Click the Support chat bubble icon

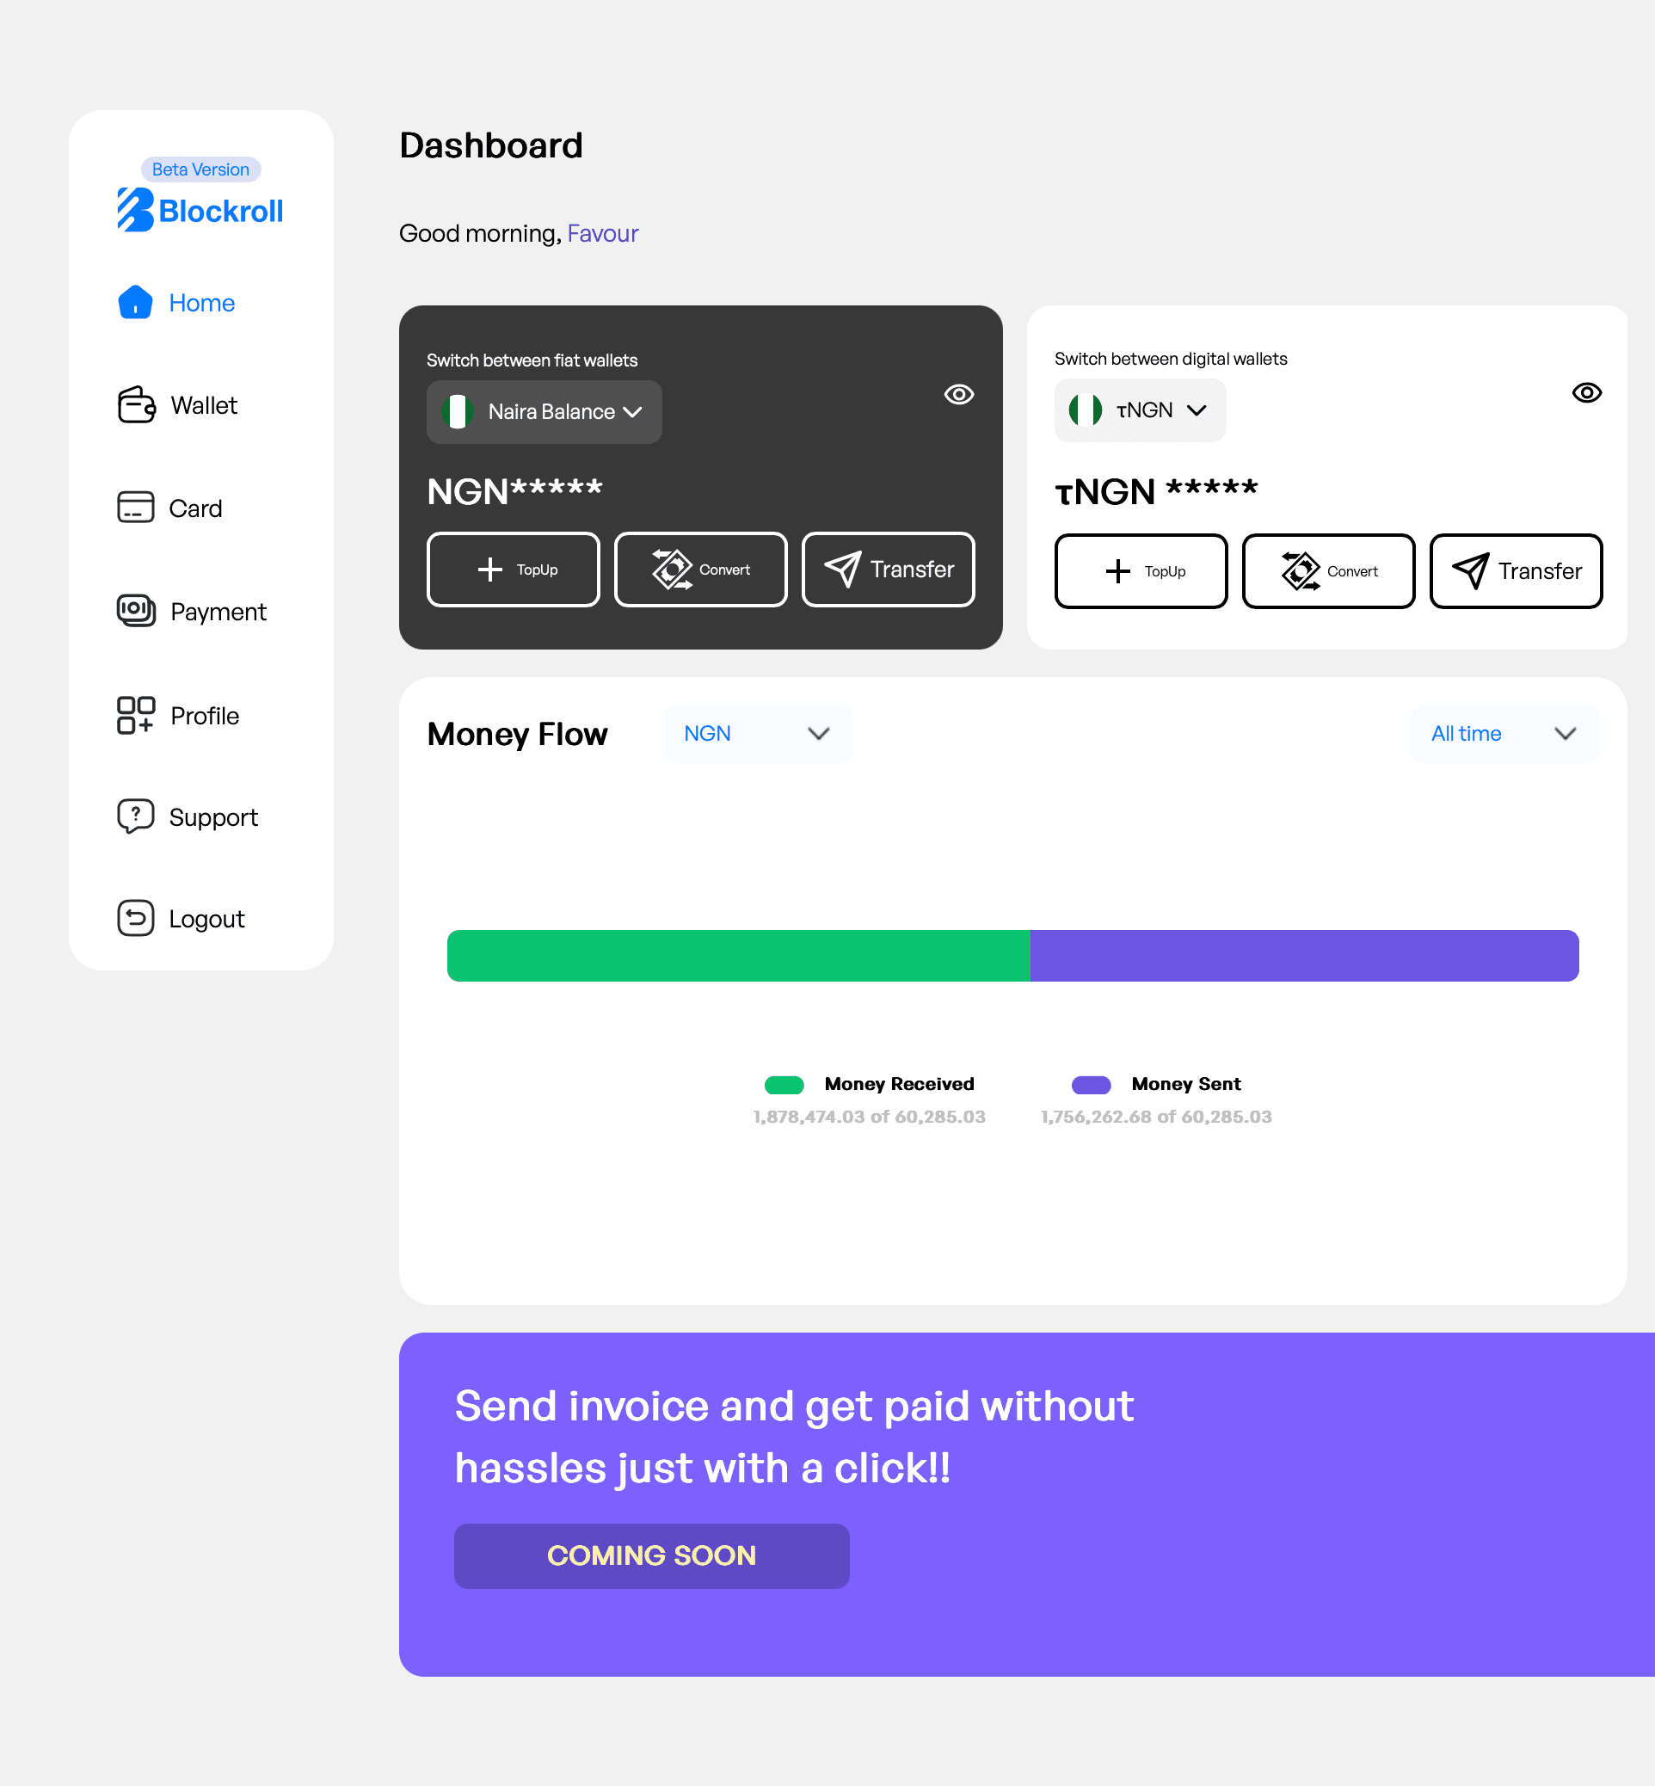coord(135,816)
